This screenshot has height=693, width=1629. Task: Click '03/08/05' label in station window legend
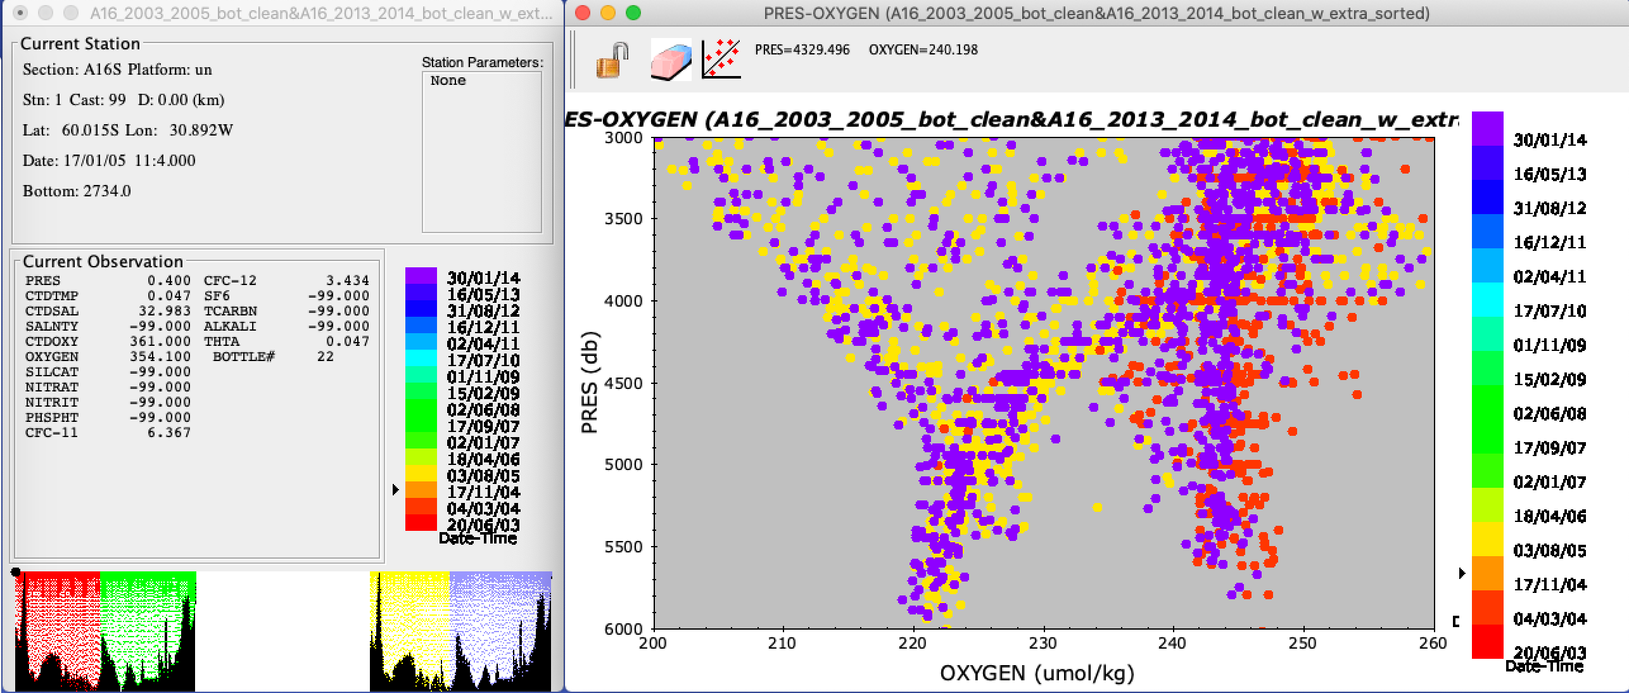click(483, 476)
